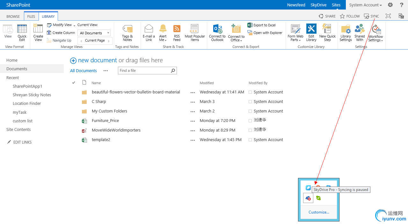Viewport: 408px width, 224px height.
Task: Click the SHARE button
Action: pyautogui.click(x=327, y=16)
